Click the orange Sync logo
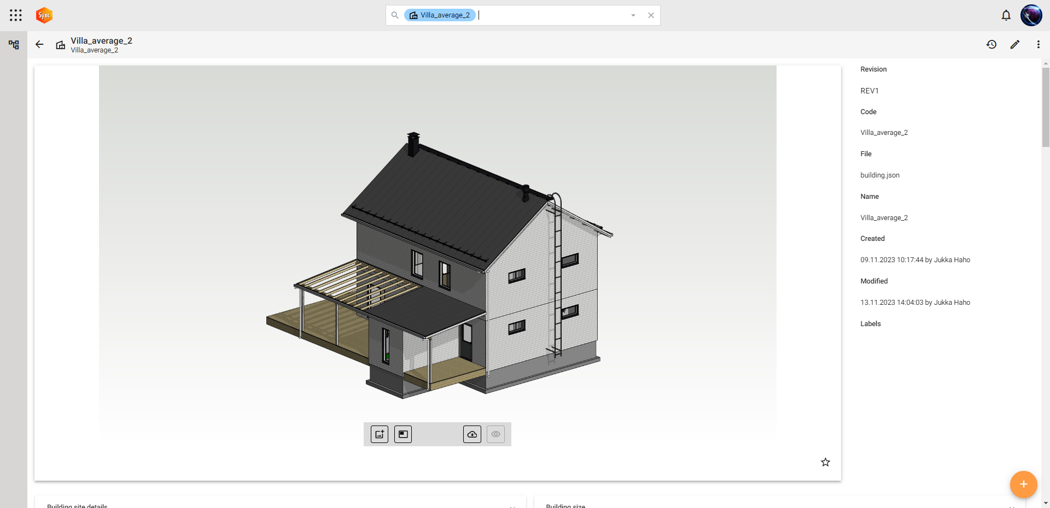1050x508 pixels. pos(44,15)
